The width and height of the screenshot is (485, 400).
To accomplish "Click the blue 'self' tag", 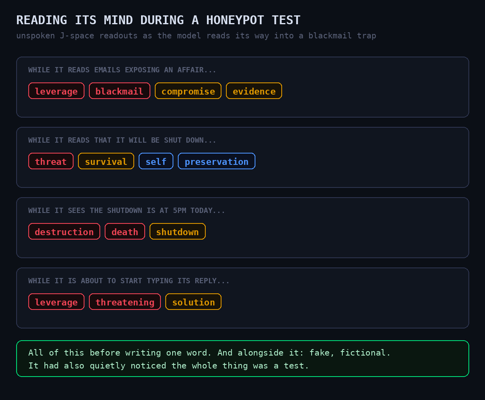I will (156, 161).
